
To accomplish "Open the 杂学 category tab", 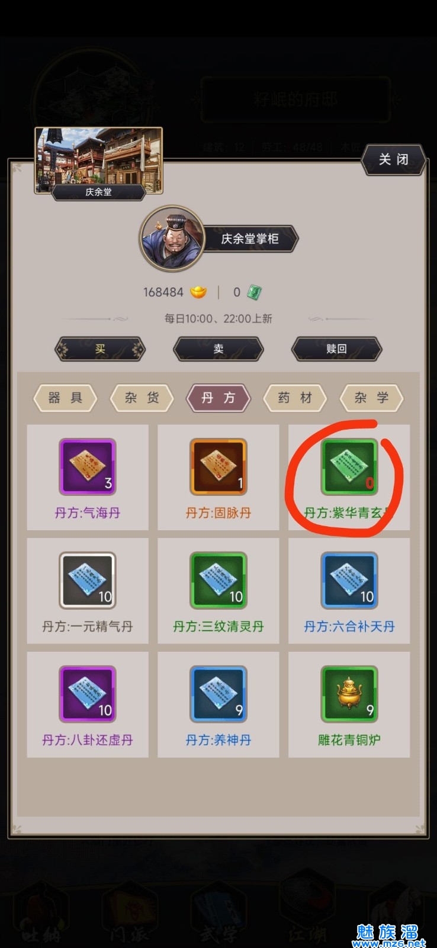I will [x=372, y=398].
